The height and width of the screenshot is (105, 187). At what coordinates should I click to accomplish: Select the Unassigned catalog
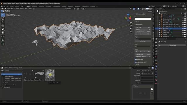(7, 87)
